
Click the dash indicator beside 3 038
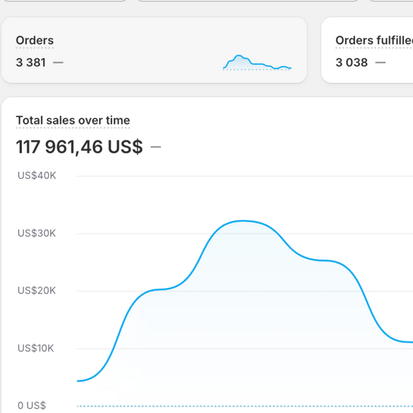380,63
